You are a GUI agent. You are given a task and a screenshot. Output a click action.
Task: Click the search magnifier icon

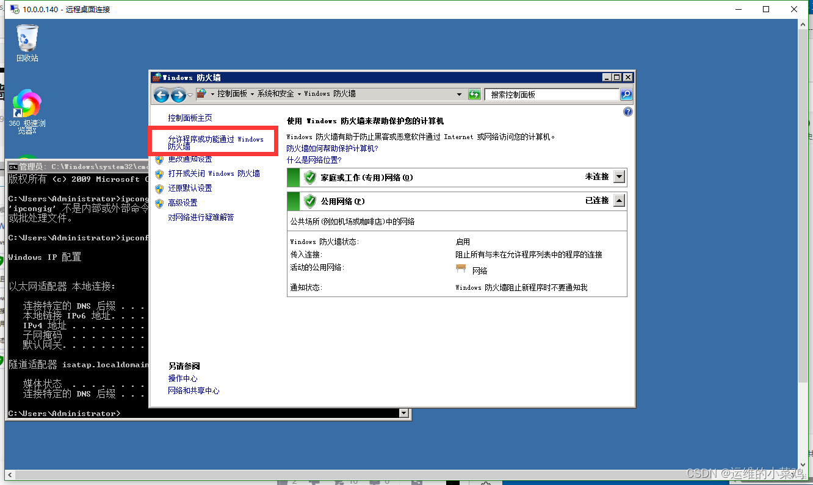point(627,94)
